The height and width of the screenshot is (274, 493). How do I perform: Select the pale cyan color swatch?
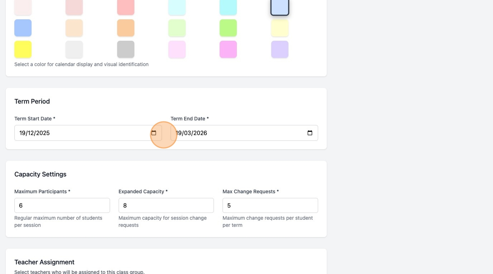177,7
